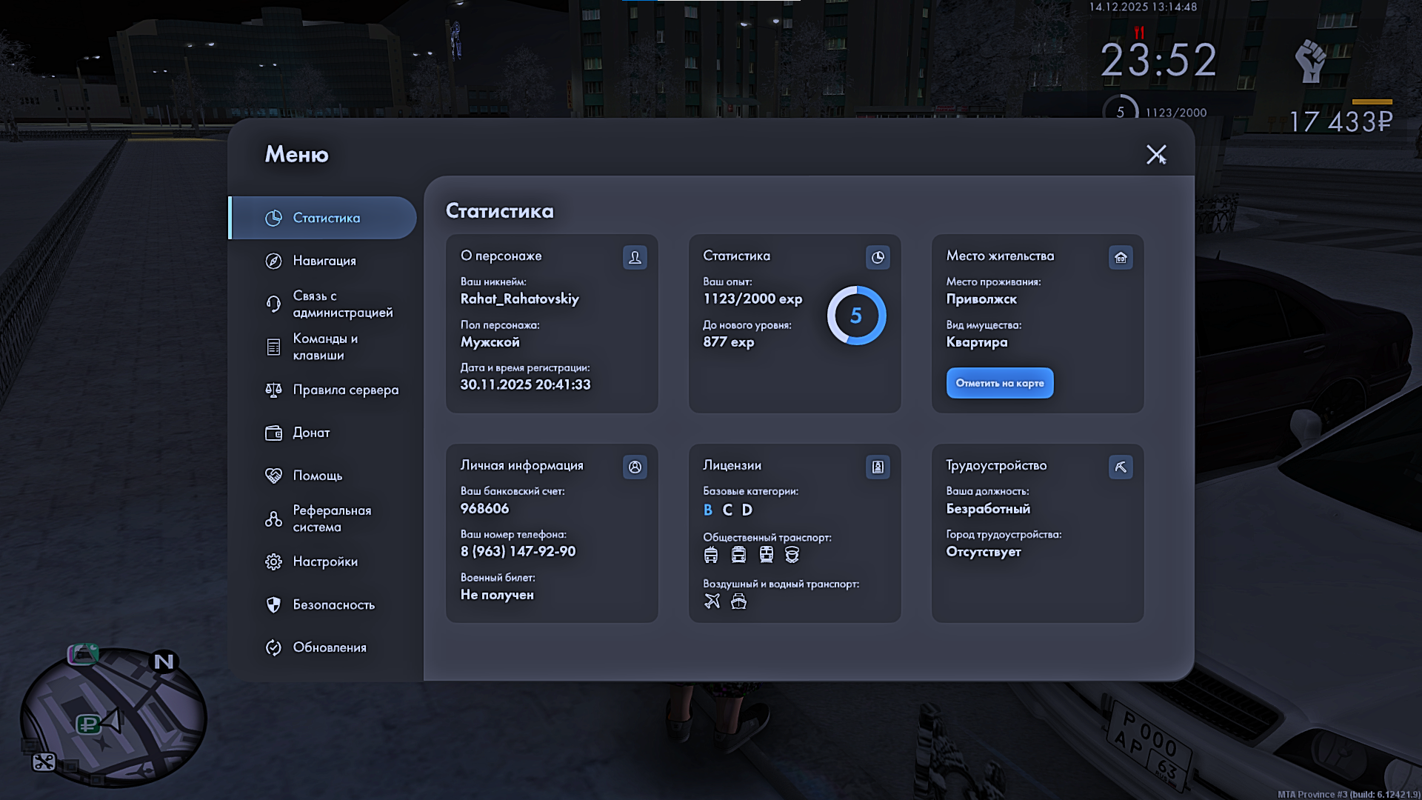Click the first bus transport license icon
Screen dimensions: 1422x800
click(711, 555)
